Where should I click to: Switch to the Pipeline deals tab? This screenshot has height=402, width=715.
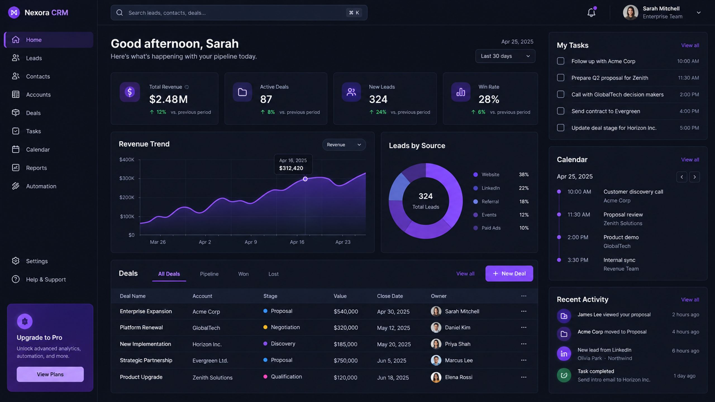(209, 274)
